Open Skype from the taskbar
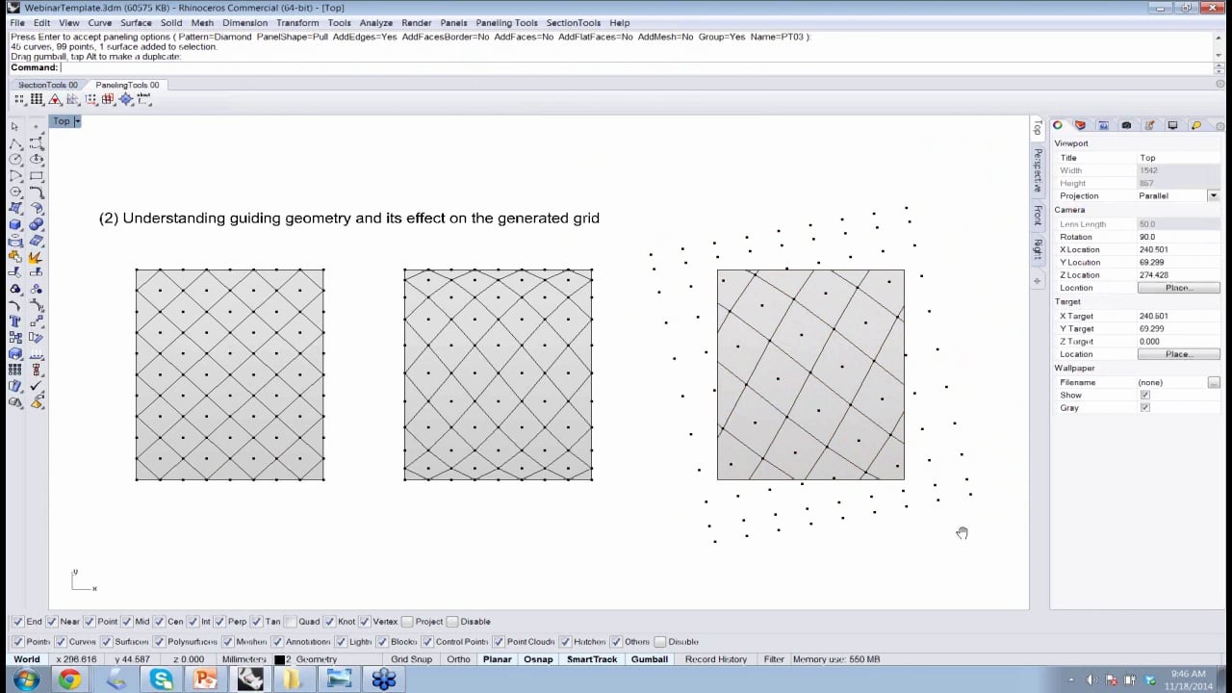This screenshot has width=1232, height=693. (161, 680)
